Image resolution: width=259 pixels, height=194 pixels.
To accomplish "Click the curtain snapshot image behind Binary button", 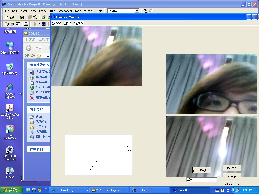I will tap(212, 147).
